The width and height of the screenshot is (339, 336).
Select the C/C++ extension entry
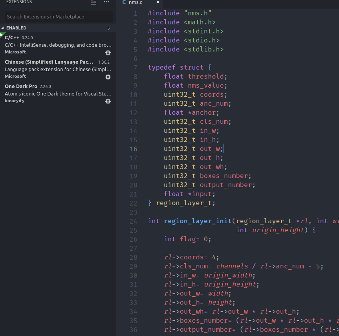click(58, 45)
